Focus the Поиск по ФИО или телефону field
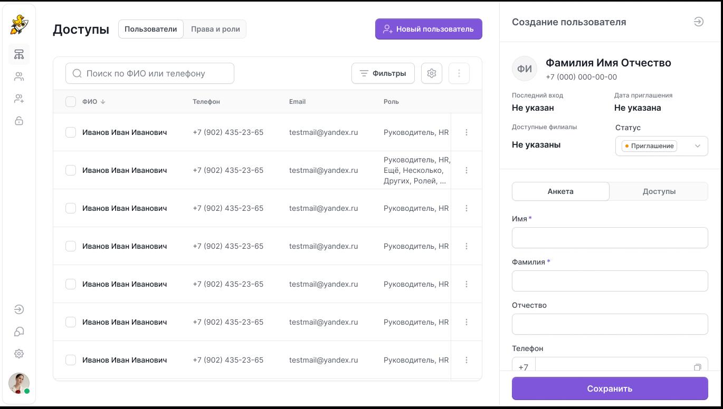The image size is (723, 409). click(150, 73)
